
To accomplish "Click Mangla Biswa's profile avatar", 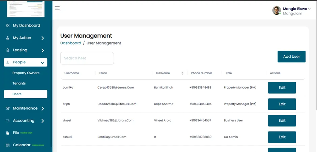I will 277,10.
